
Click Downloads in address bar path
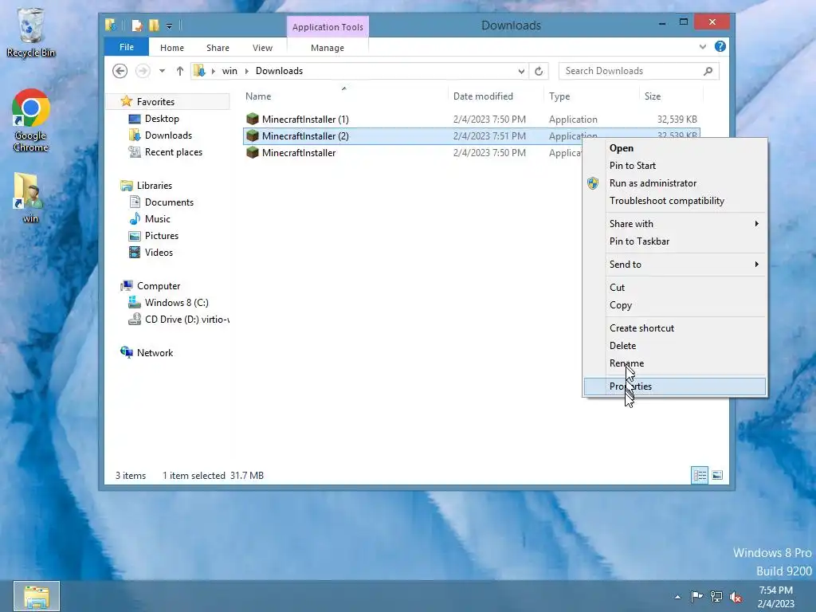tap(279, 71)
